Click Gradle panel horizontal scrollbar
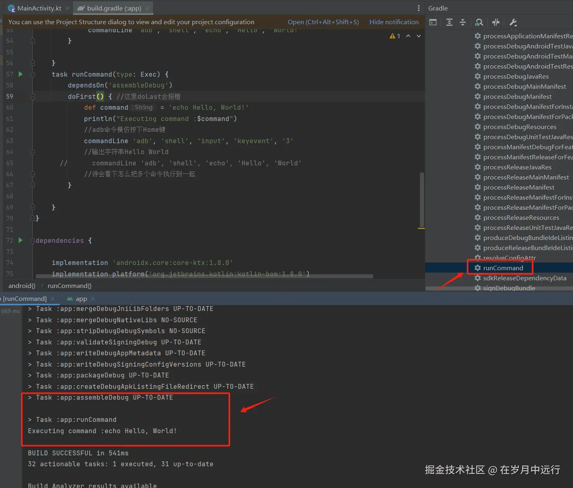 pyautogui.click(x=499, y=288)
